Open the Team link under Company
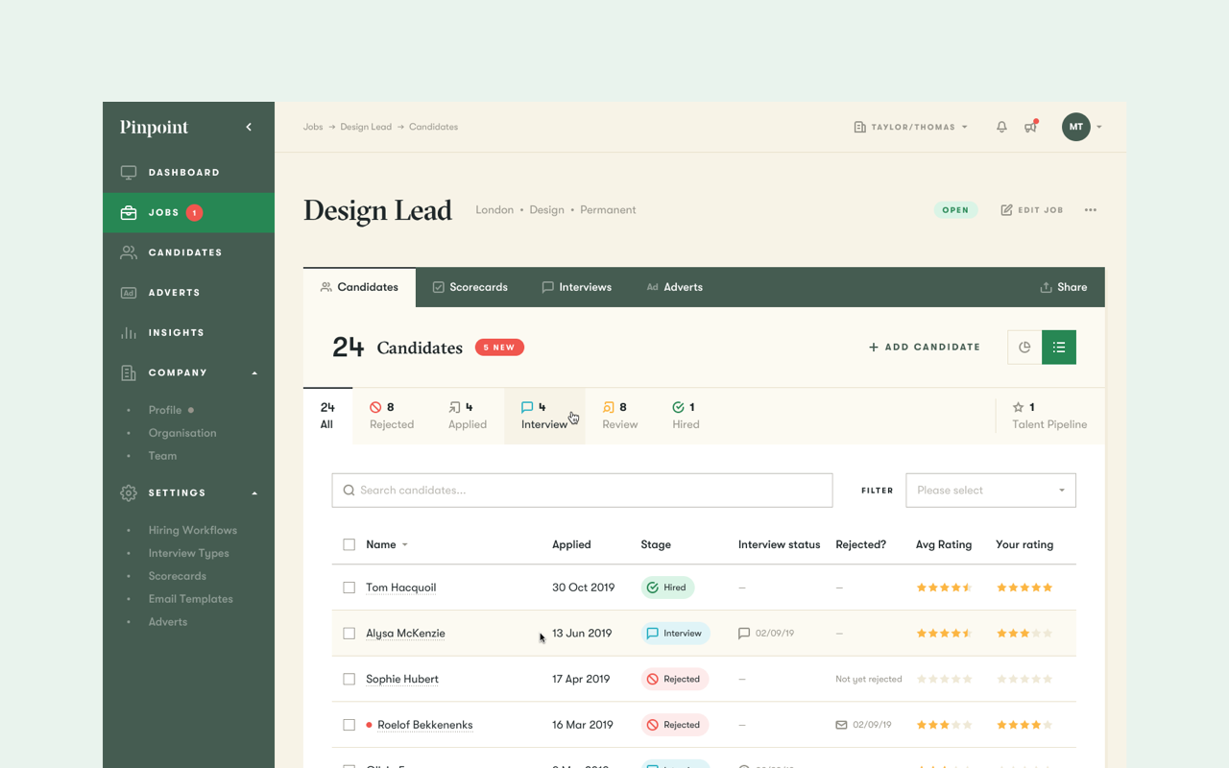 tap(162, 456)
